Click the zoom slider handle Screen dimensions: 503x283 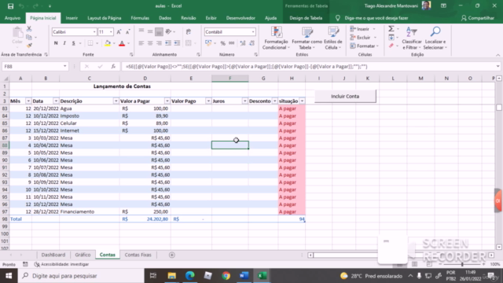coord(462,264)
